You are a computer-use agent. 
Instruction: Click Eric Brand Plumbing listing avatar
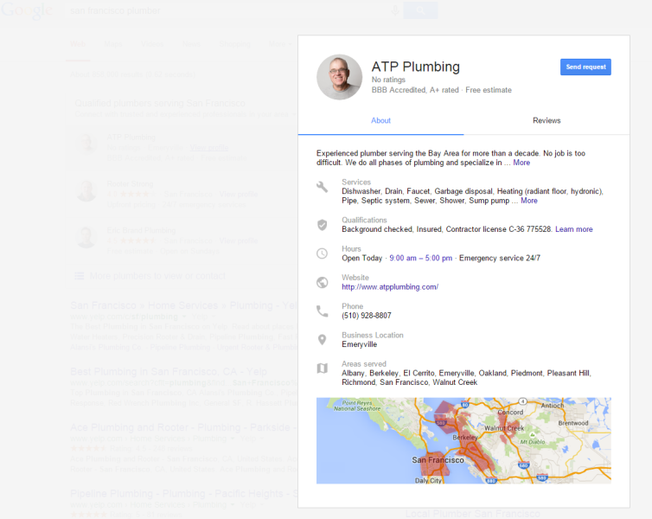pos(87,238)
